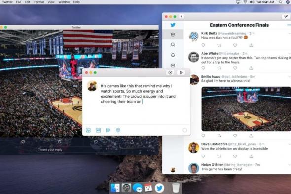Screen dimensions: 291x194
Task: Add a GIF in the compose window
Action: (98, 130)
